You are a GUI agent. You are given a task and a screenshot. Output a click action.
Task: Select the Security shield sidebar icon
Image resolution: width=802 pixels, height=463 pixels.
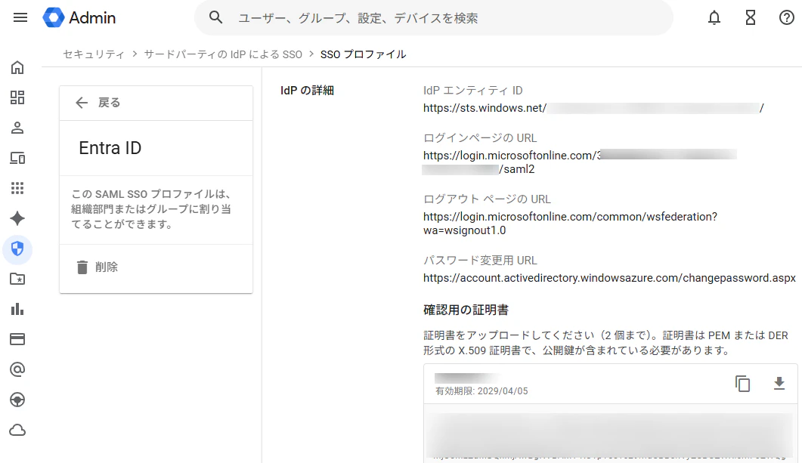(x=17, y=249)
